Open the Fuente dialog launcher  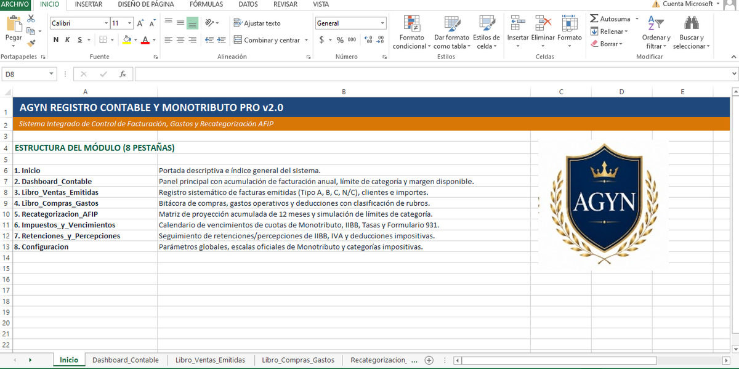[x=155, y=57]
